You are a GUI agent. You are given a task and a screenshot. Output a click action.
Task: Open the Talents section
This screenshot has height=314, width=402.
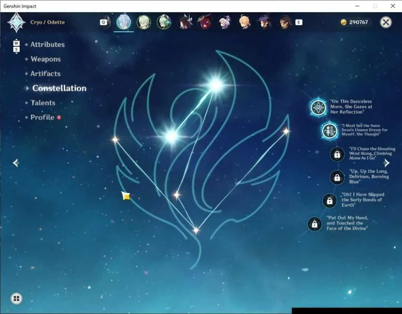(43, 103)
